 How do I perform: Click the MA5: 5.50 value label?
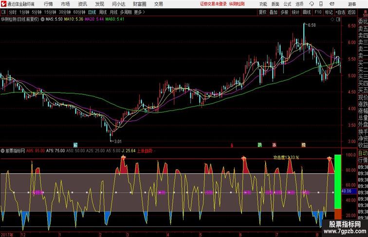54,19
